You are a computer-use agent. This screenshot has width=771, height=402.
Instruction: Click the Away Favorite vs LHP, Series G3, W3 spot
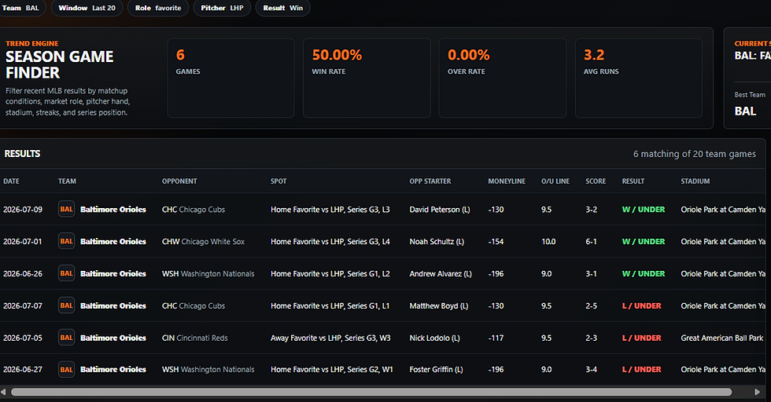point(330,338)
